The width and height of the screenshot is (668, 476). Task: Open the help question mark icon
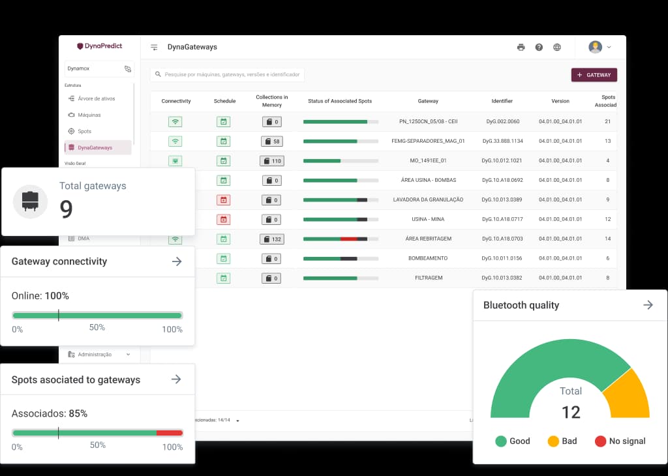tap(539, 47)
